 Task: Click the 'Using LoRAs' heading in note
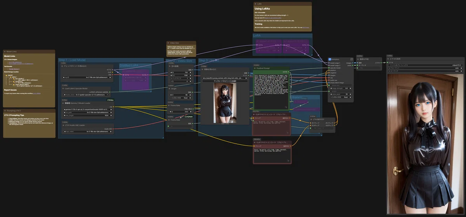263,9
